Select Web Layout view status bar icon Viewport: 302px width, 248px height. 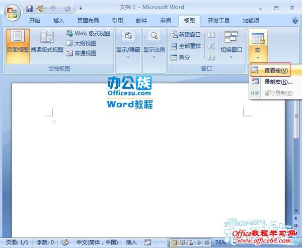190,242
